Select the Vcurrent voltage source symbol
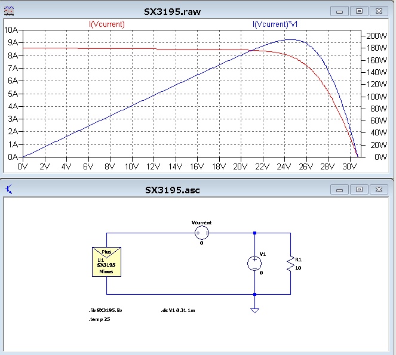 (x=202, y=233)
